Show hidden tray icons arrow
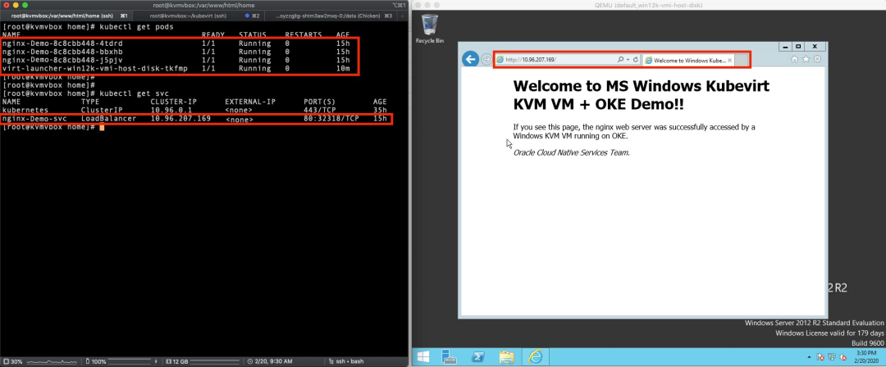This screenshot has height=367, width=886. 809,357
